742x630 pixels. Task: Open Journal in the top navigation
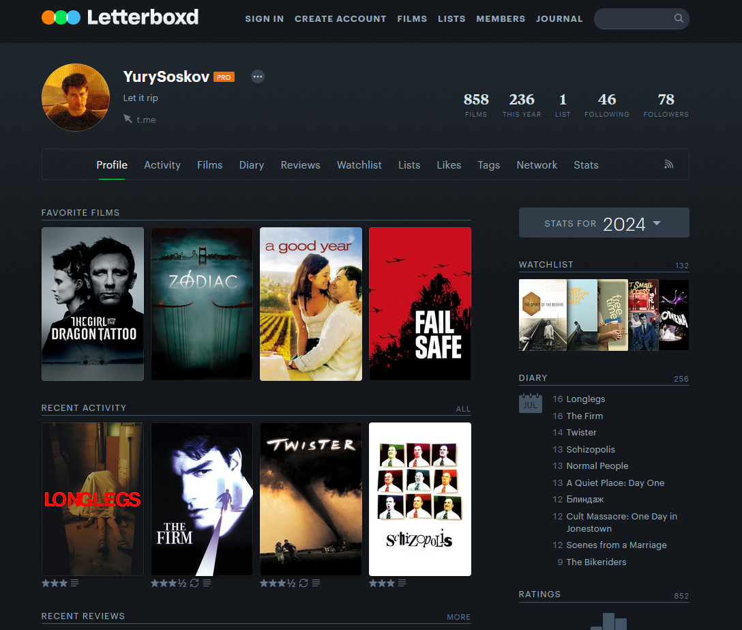pos(559,19)
